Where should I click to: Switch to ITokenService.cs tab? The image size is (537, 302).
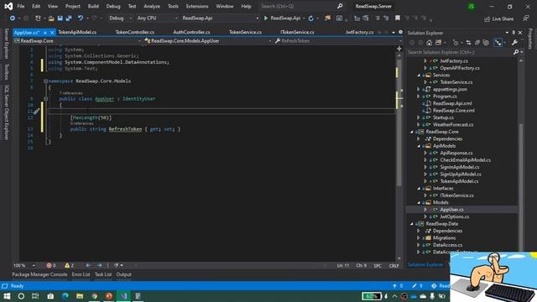tap(297, 32)
